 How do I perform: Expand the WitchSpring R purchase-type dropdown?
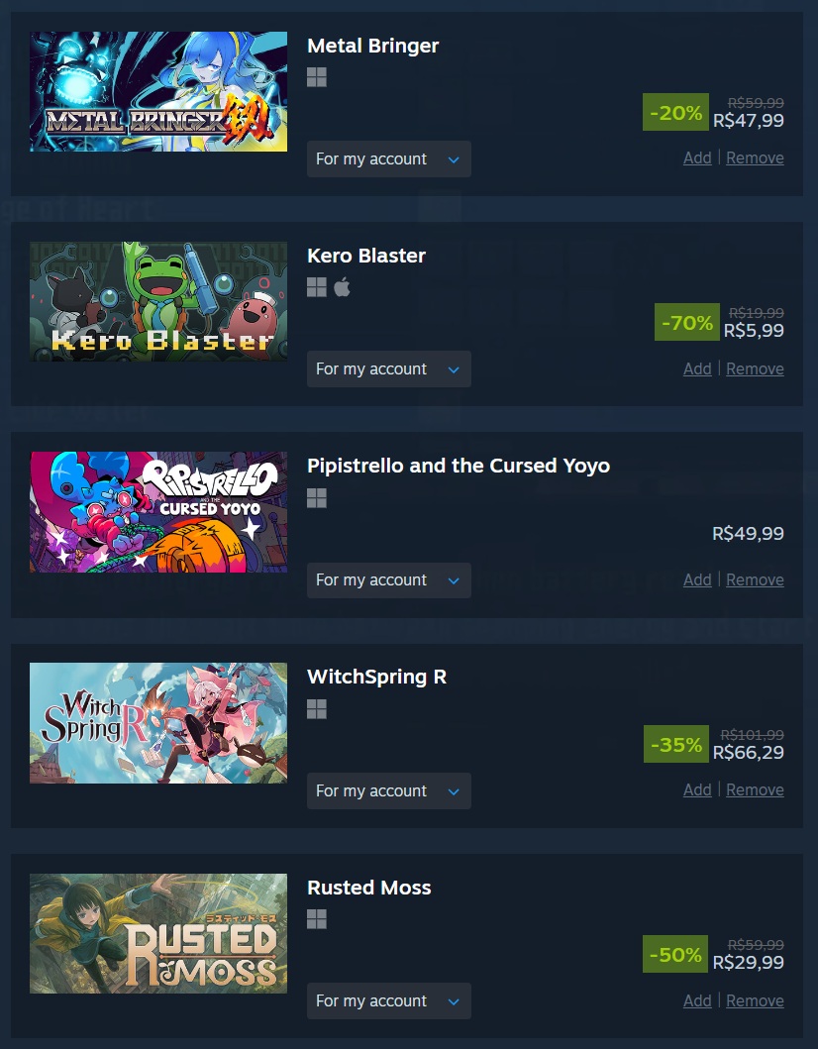(388, 790)
